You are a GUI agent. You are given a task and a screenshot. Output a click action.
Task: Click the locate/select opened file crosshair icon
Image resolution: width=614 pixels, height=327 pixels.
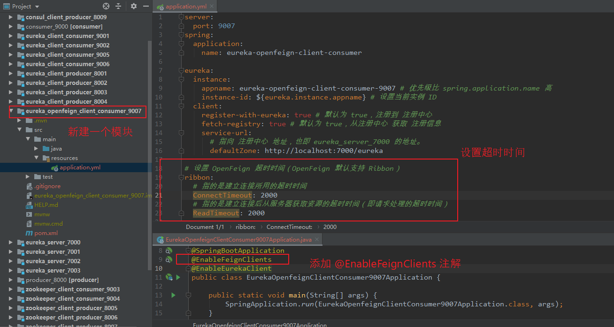coord(106,6)
